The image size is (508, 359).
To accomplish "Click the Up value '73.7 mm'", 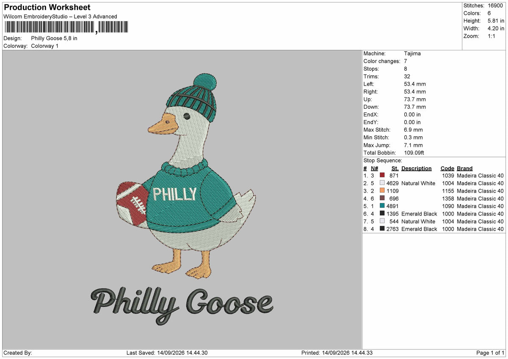I will (x=415, y=99).
